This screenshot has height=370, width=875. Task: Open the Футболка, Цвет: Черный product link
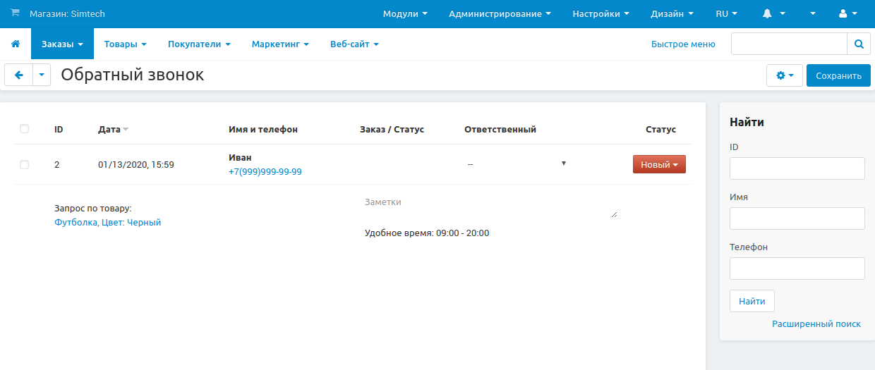(x=107, y=222)
